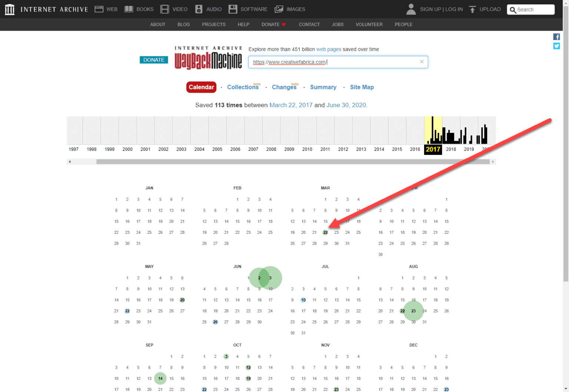Open the October 19 snapshot
The width and height of the screenshot is (569, 392).
coord(248,379)
